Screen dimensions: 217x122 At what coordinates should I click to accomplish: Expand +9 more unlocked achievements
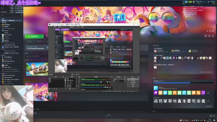click(x=208, y=93)
